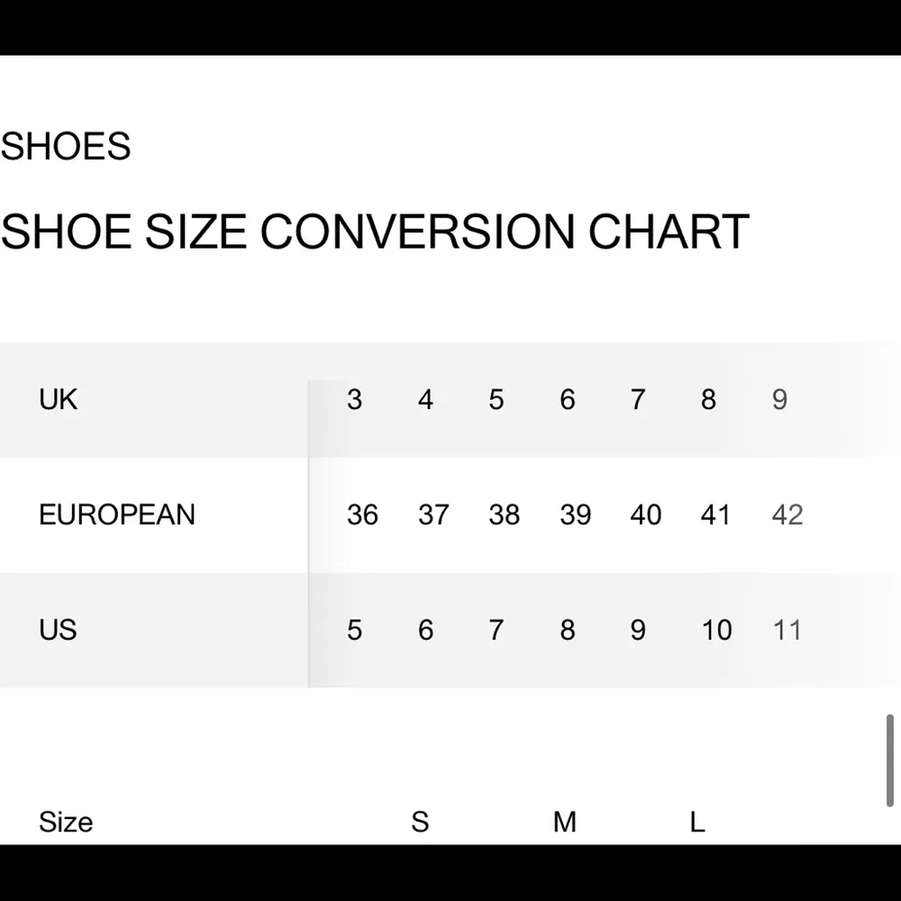The height and width of the screenshot is (901, 901).
Task: Click European size 36 cell
Action: pyautogui.click(x=362, y=514)
